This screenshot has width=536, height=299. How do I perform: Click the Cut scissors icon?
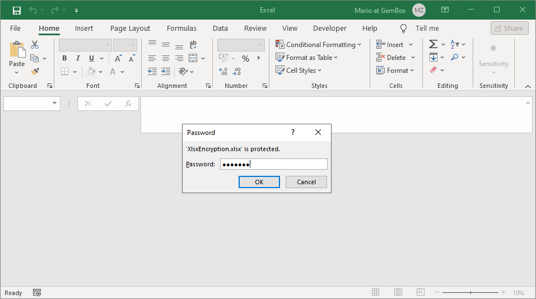[35, 45]
